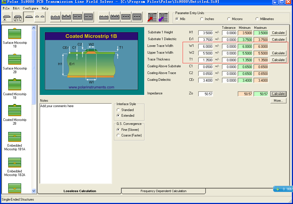The height and width of the screenshot is (204, 293).
Task: Choose the single-ended coplanar coated toolbar icon
Action: [66, 17]
